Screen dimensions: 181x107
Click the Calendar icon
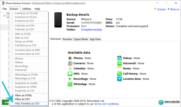coord(70,68)
